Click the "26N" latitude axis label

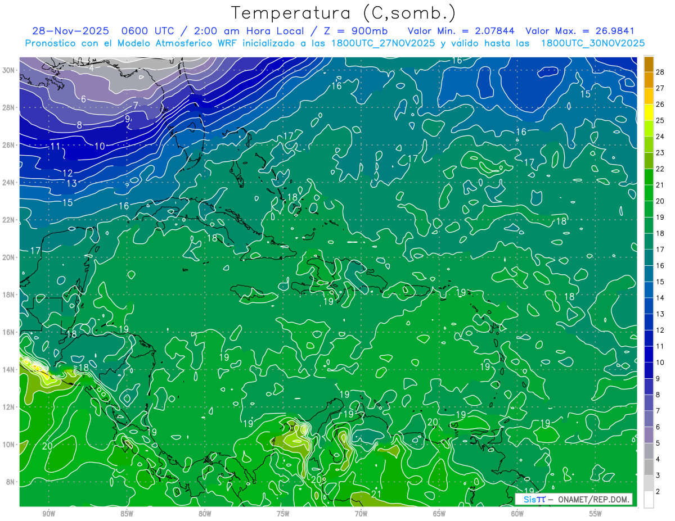pos(10,145)
